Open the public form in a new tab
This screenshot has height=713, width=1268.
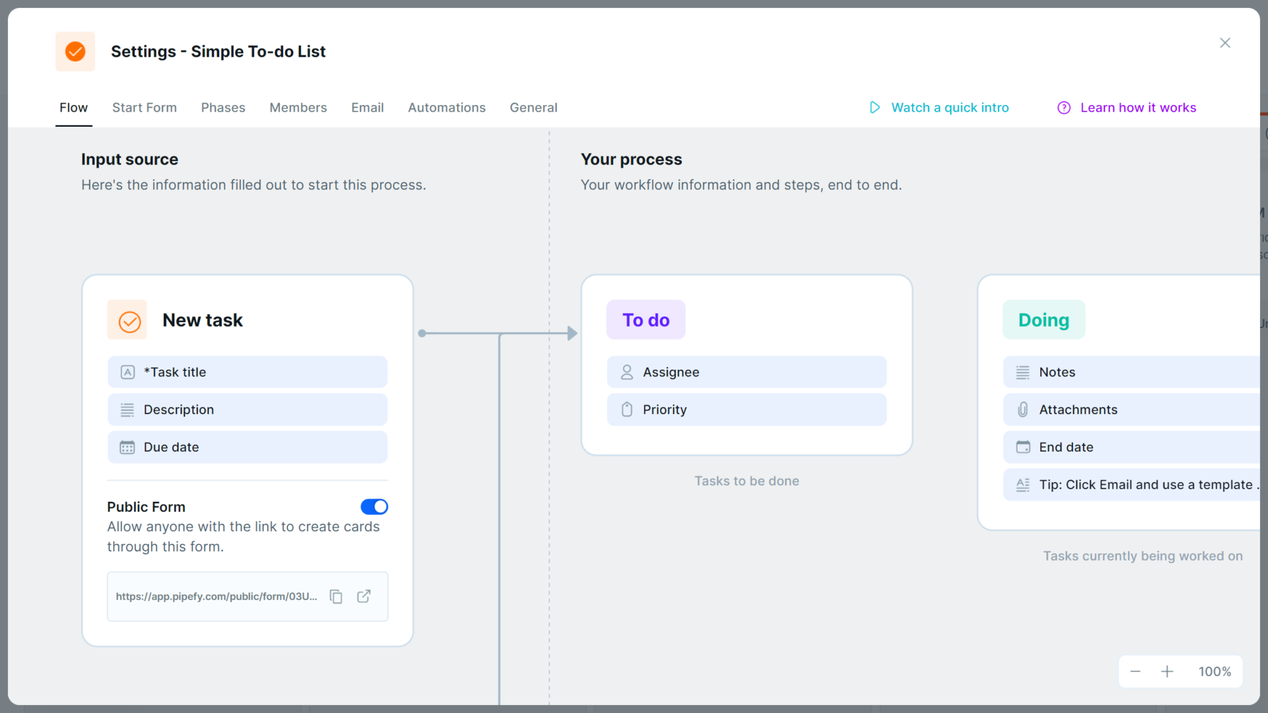(364, 596)
